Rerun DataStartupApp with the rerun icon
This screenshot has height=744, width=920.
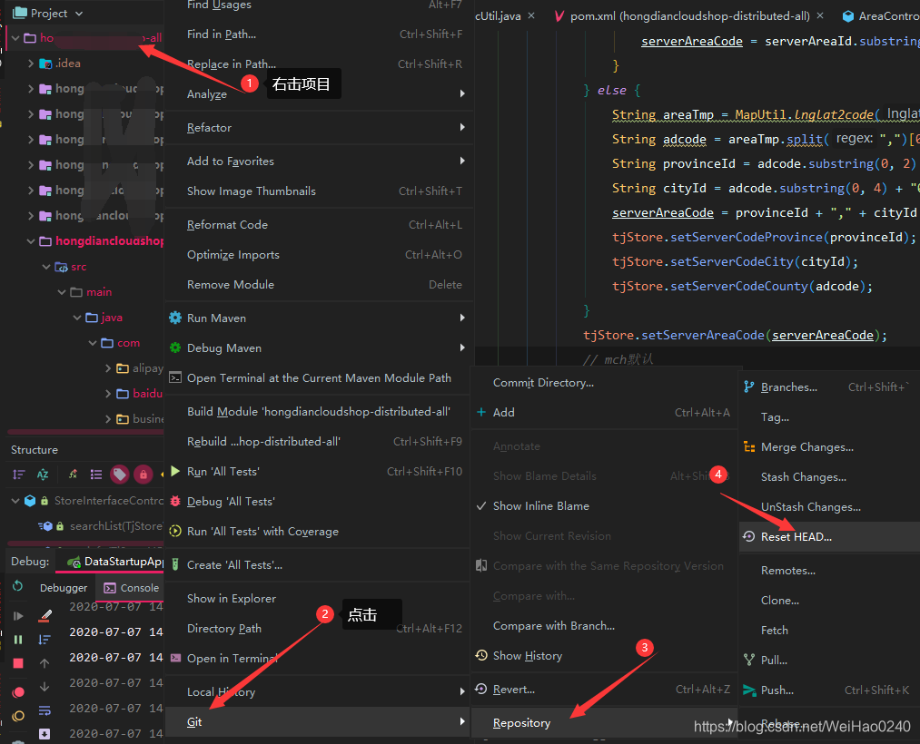click(x=18, y=586)
